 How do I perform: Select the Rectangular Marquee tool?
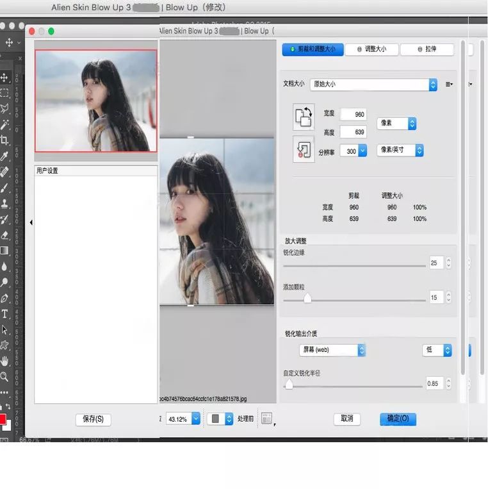click(4, 93)
